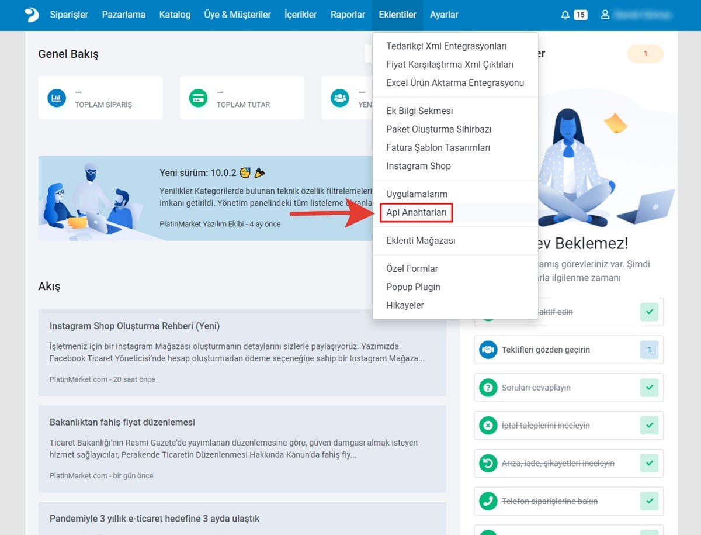Click the handshake icon beside Teklifleri gözden geçirin
Image resolution: width=701 pixels, height=535 pixels.
488,350
